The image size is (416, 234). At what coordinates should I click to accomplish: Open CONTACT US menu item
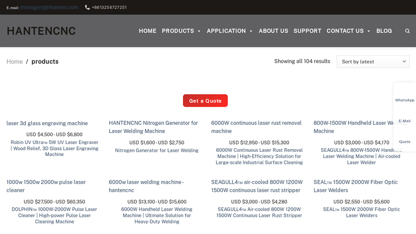pos(345,31)
